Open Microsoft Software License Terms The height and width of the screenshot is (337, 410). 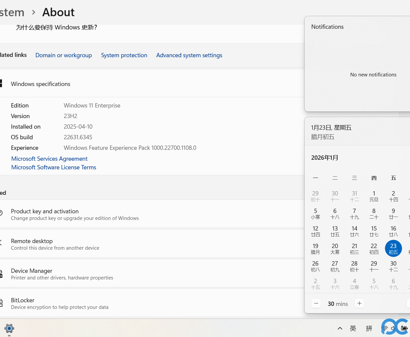54,167
